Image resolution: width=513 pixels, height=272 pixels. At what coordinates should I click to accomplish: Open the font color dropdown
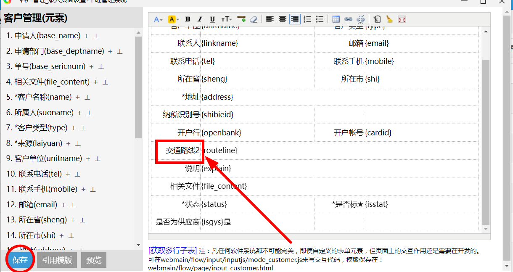tap(158, 19)
